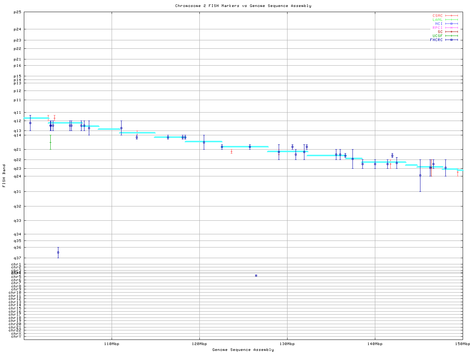Click the FHCRC legend line sample

pos(451,40)
